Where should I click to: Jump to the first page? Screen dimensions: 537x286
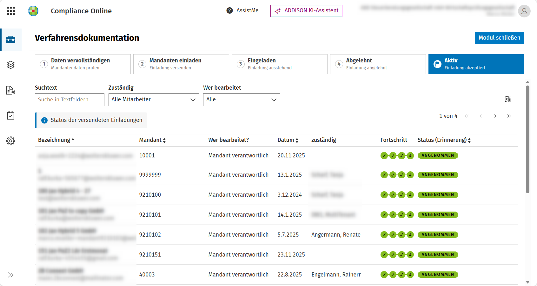[x=467, y=116]
